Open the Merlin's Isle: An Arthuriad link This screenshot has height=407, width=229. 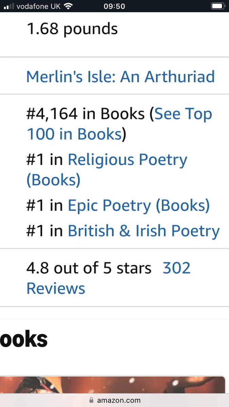pos(120,77)
